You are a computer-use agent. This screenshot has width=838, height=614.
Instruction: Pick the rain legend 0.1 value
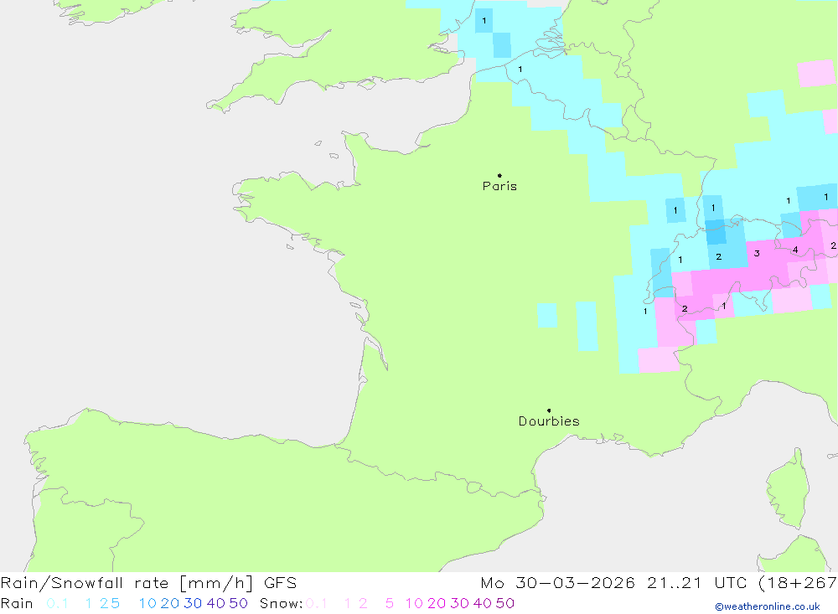57,603
